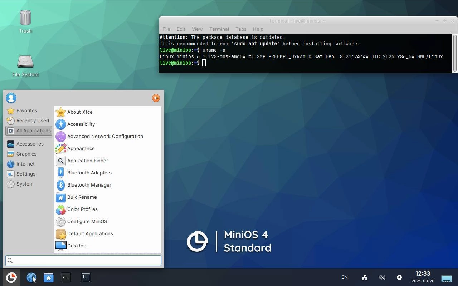The height and width of the screenshot is (286, 458).
Task: Open the Appearance settings item
Action: click(108, 148)
